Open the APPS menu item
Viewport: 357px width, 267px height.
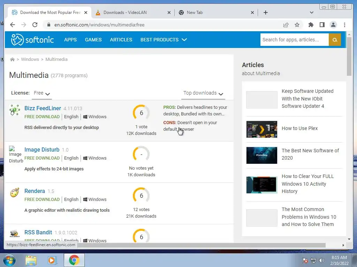tap(70, 40)
